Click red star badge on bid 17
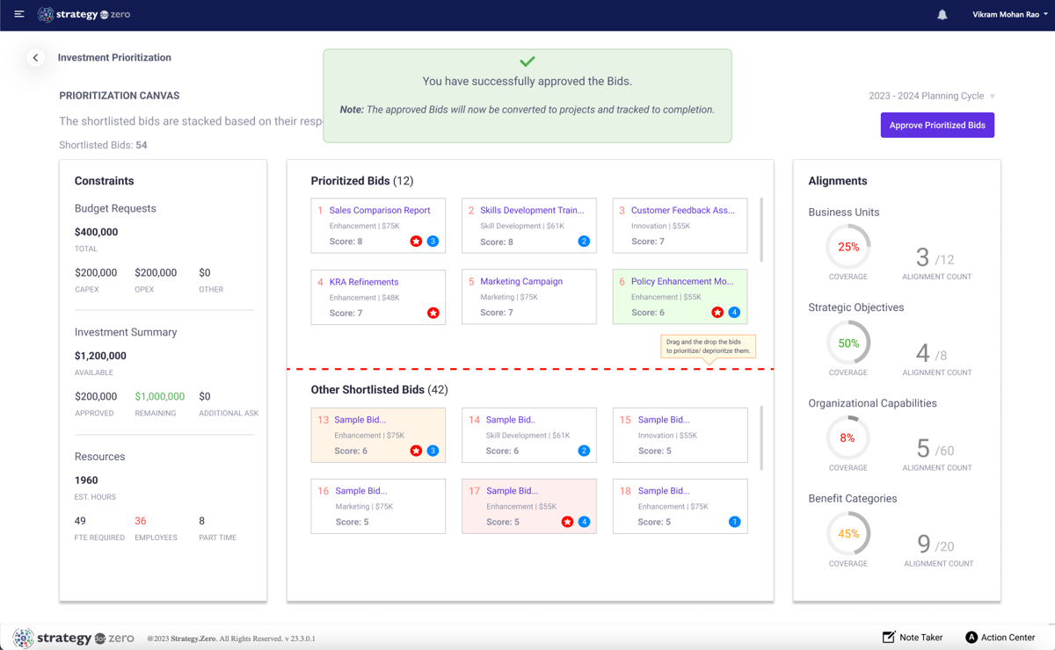 [567, 522]
